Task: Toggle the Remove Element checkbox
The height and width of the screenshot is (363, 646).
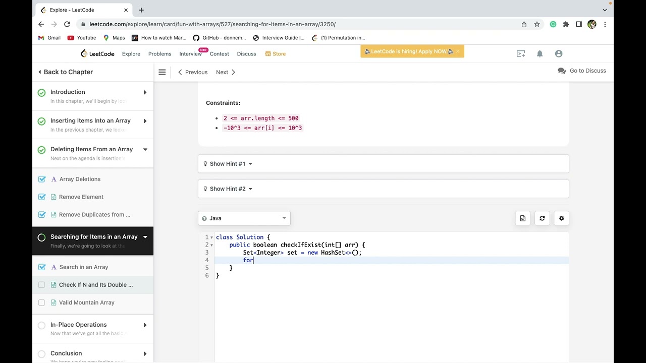Action: click(x=42, y=197)
